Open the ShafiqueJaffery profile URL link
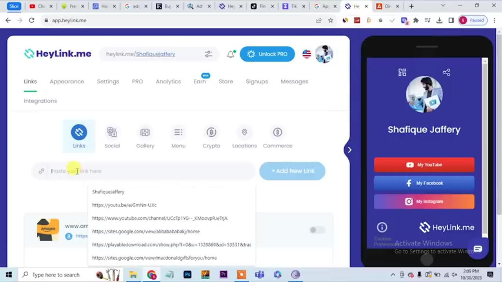The height and width of the screenshot is (282, 502). pos(156,54)
